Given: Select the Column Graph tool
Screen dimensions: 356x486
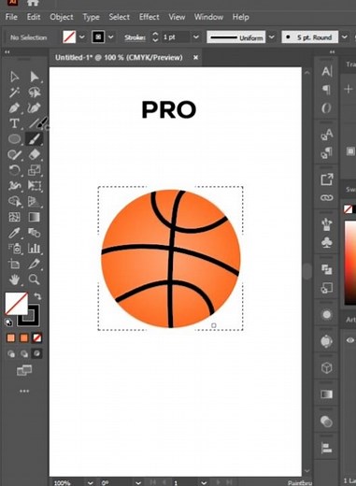Looking at the screenshot, I should 35,249.
